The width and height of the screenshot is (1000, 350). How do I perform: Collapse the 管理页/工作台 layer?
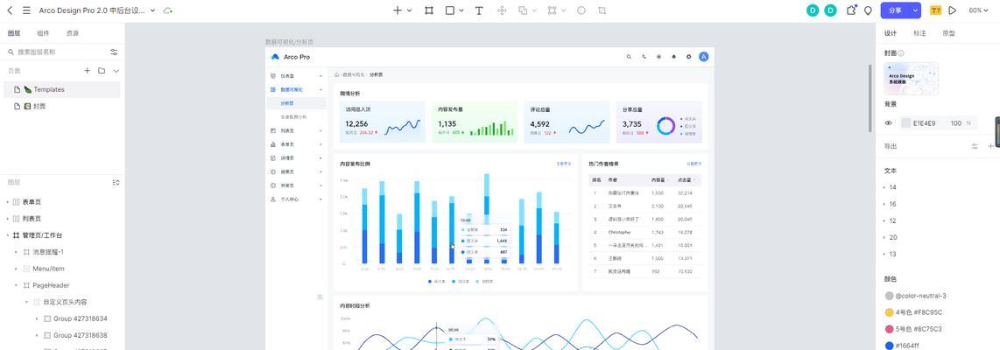[8, 235]
